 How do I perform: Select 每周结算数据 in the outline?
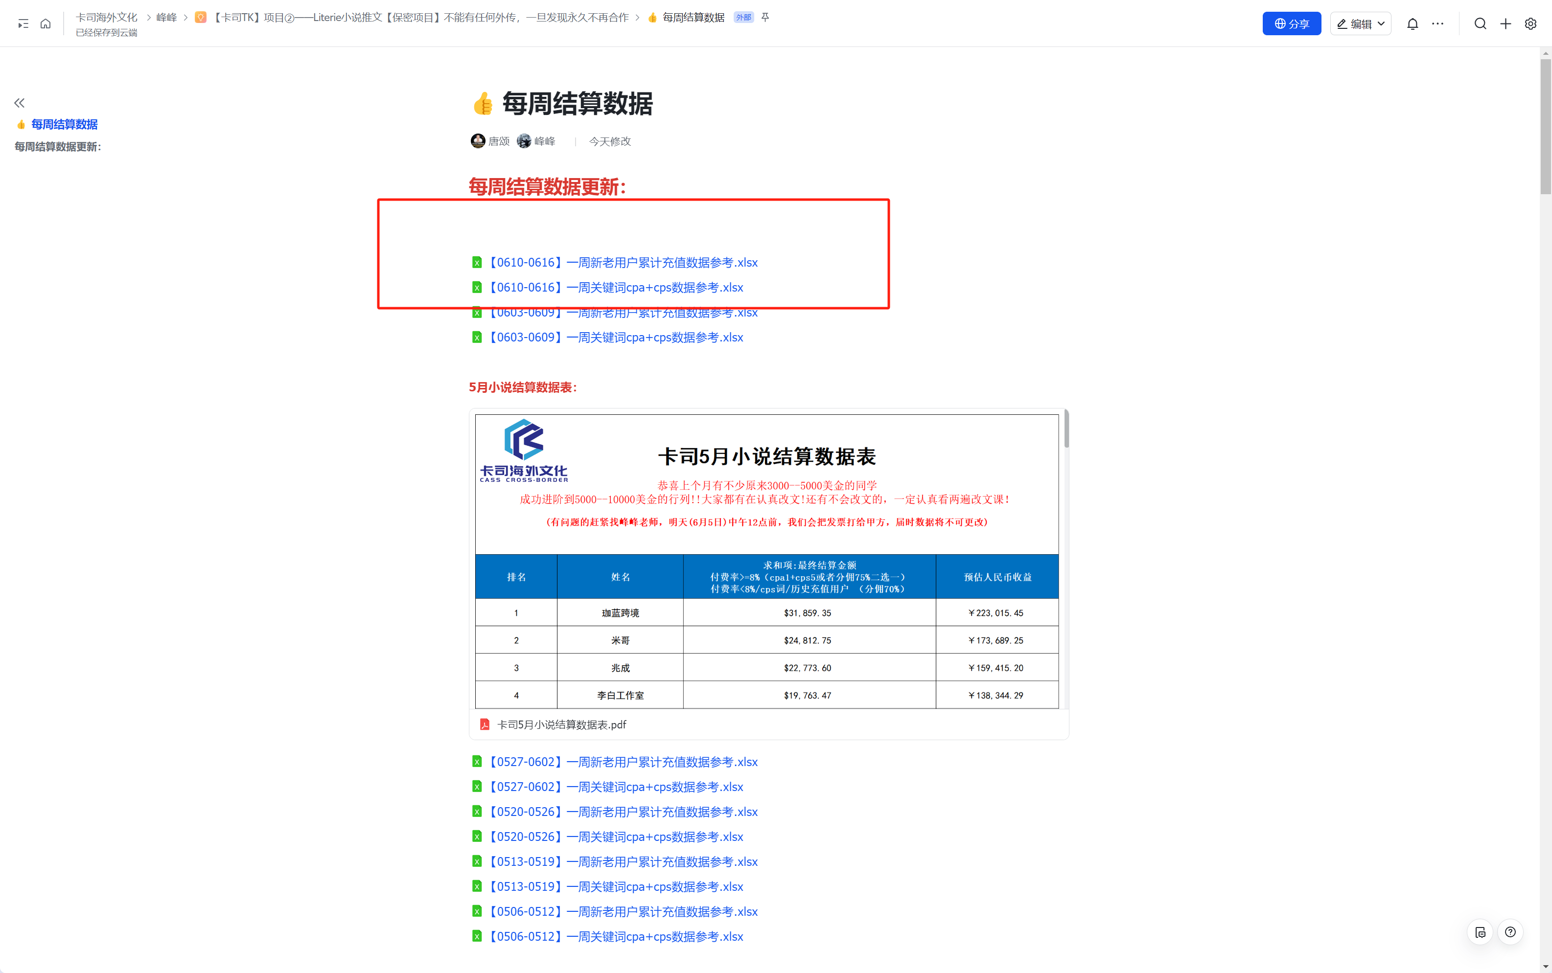pyautogui.click(x=65, y=124)
